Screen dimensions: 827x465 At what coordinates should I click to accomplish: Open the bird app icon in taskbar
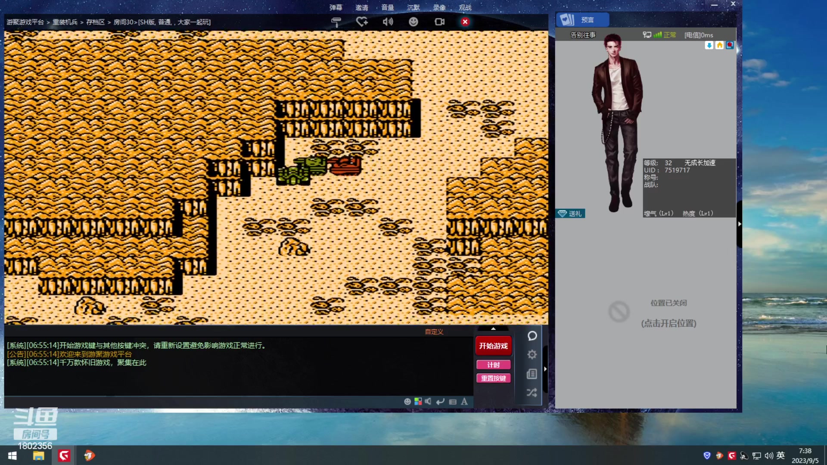(89, 456)
